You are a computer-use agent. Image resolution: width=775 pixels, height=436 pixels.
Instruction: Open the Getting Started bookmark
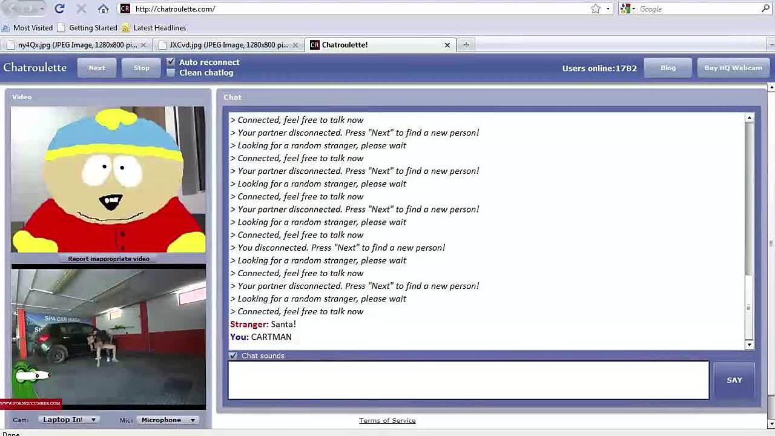pos(87,28)
